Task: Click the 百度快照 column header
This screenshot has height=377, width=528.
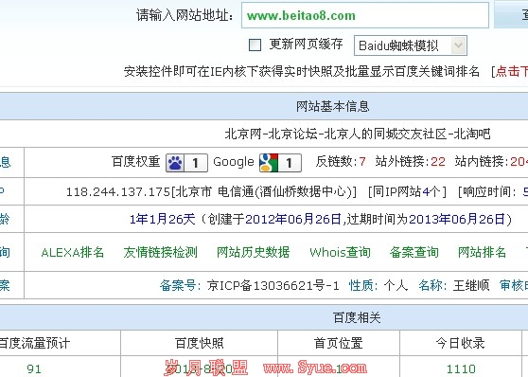Action: tap(199, 343)
